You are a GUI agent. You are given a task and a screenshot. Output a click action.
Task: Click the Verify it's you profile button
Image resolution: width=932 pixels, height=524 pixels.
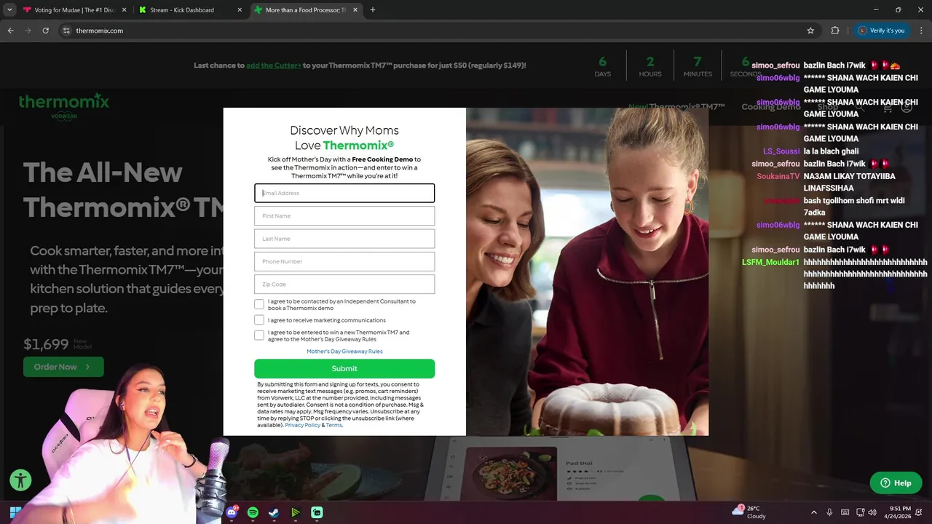(x=881, y=31)
